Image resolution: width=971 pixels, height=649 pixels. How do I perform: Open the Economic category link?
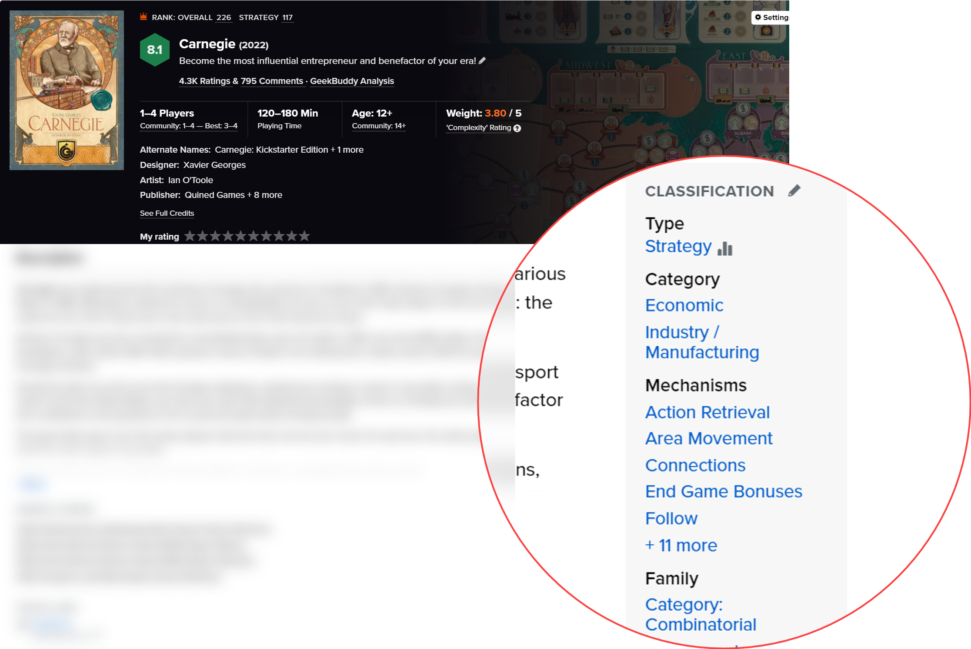[684, 305]
